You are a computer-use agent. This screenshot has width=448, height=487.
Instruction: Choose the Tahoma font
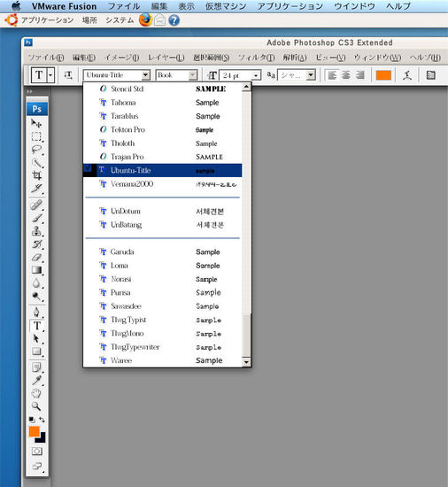click(x=162, y=103)
